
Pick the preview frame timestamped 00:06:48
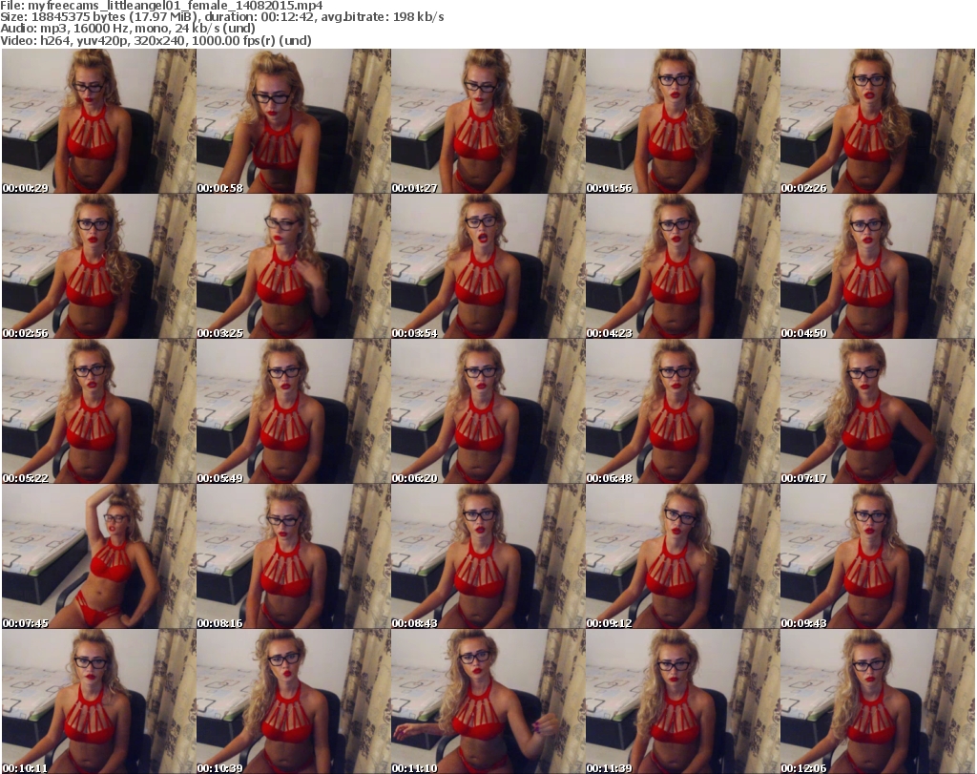(x=683, y=411)
